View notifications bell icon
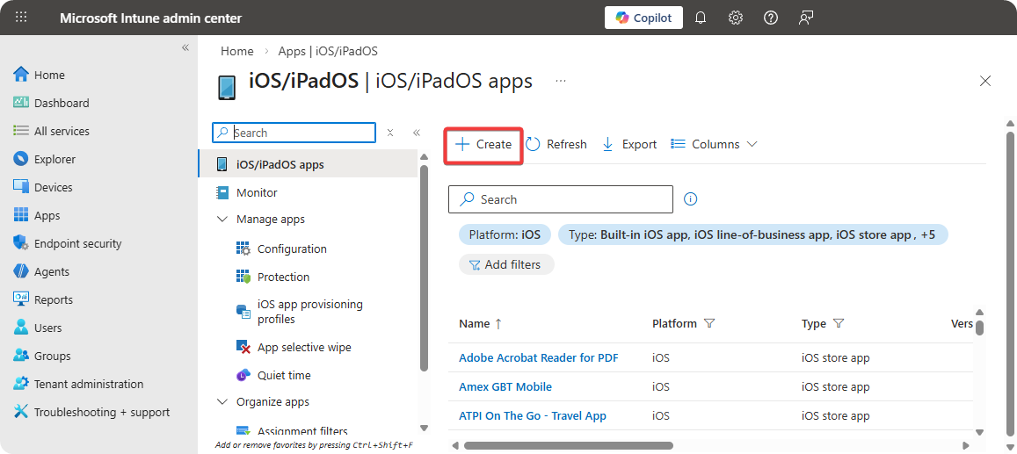Viewport: 1017px width, 454px height. (x=701, y=18)
